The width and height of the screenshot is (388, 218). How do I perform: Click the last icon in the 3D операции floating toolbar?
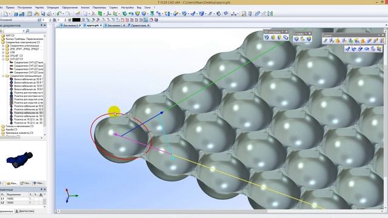(x=286, y=38)
